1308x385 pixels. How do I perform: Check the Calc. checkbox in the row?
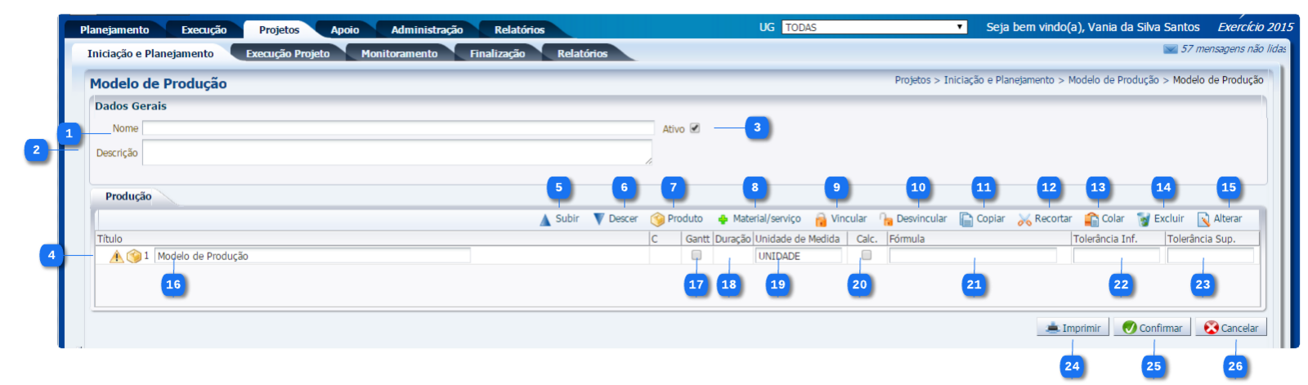867,255
